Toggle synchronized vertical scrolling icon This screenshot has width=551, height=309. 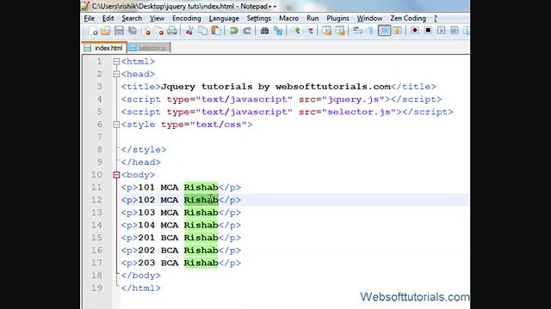pyautogui.click(x=327, y=31)
